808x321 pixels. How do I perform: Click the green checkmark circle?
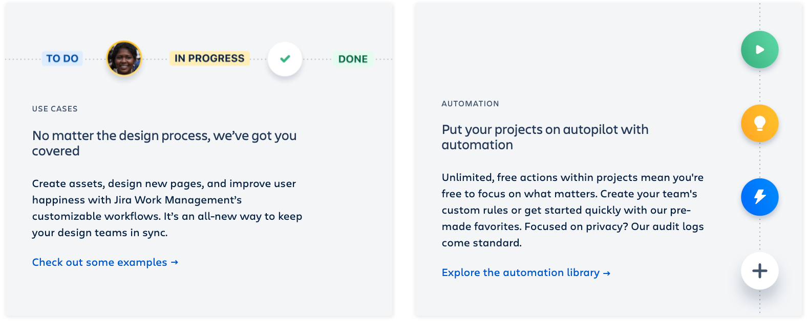[x=285, y=59]
